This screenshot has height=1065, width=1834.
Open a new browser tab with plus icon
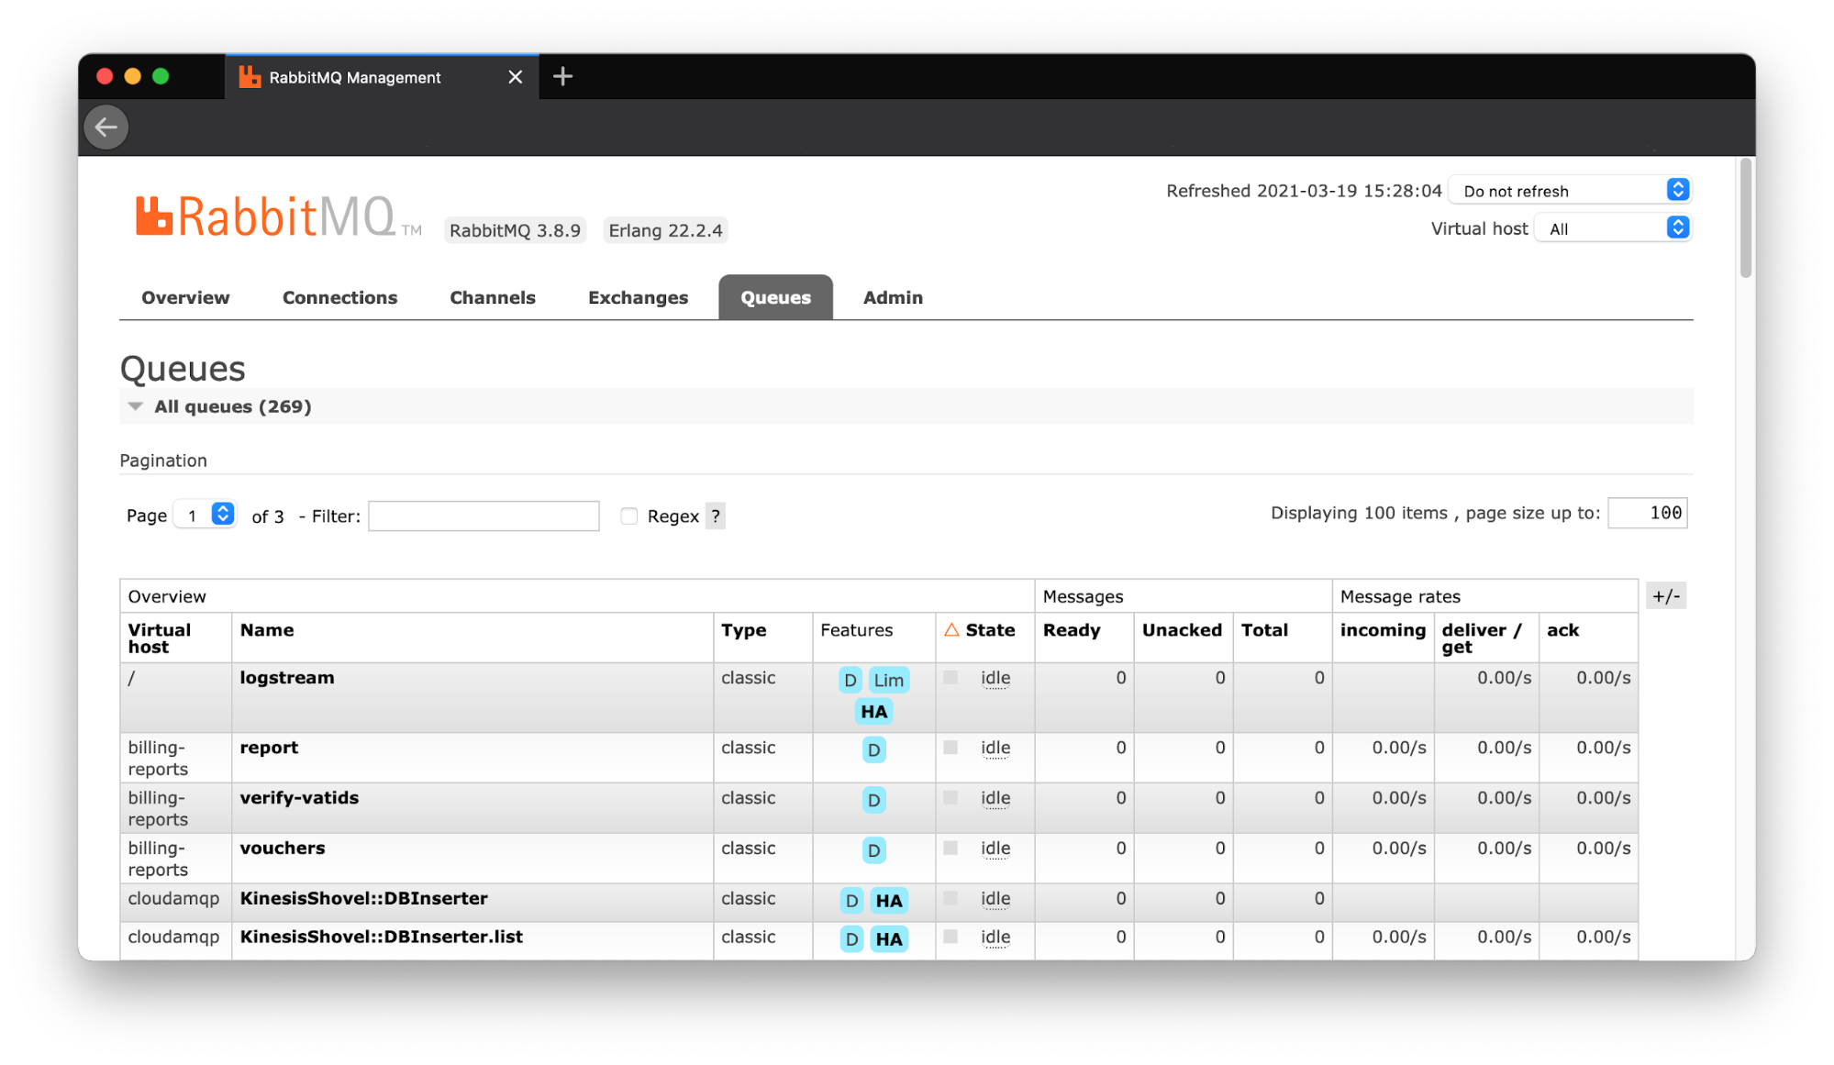[x=563, y=77]
